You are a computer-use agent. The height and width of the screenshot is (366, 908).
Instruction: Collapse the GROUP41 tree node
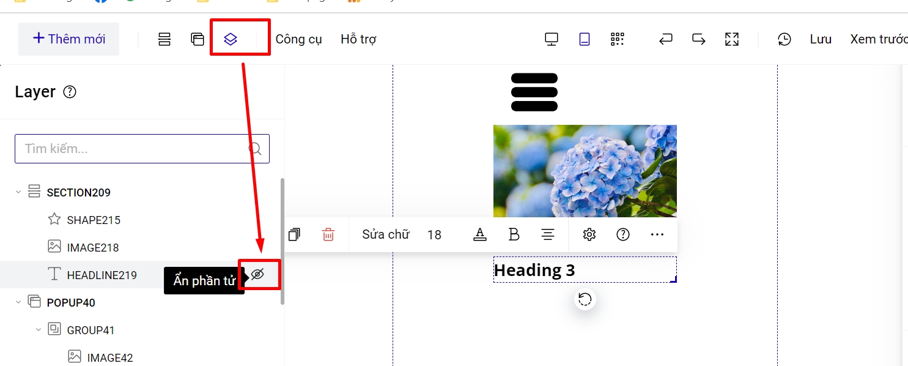[x=39, y=330]
